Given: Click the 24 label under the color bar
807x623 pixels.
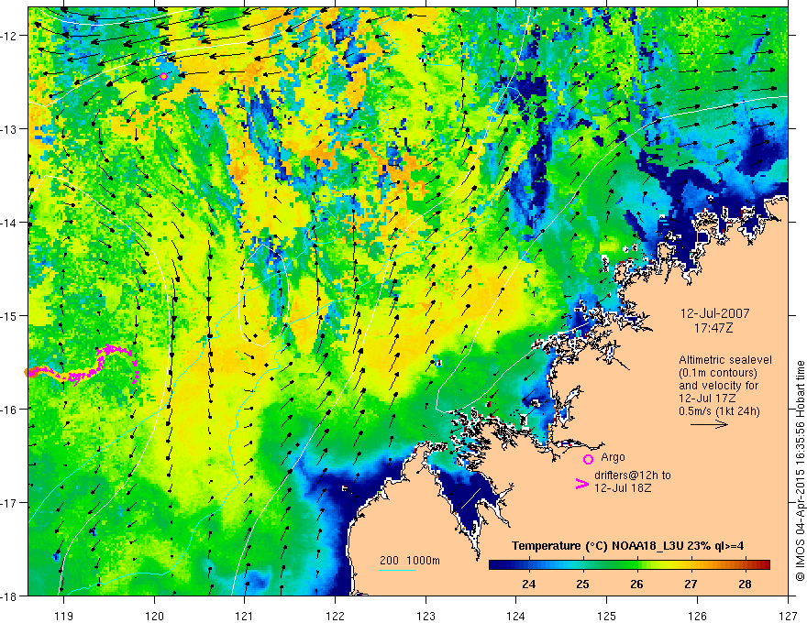Looking at the screenshot, I should tap(528, 584).
